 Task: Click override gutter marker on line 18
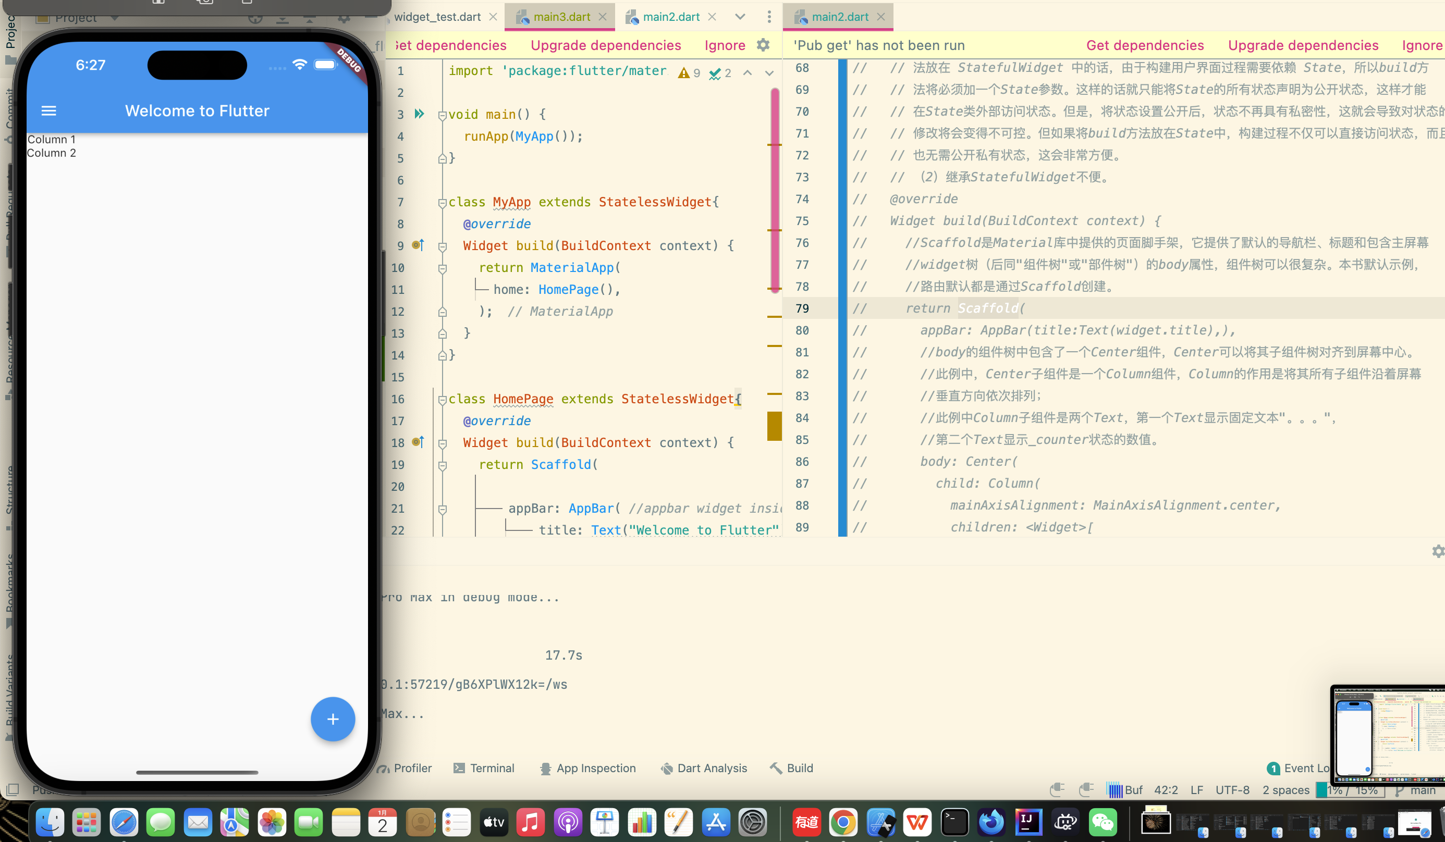(418, 442)
